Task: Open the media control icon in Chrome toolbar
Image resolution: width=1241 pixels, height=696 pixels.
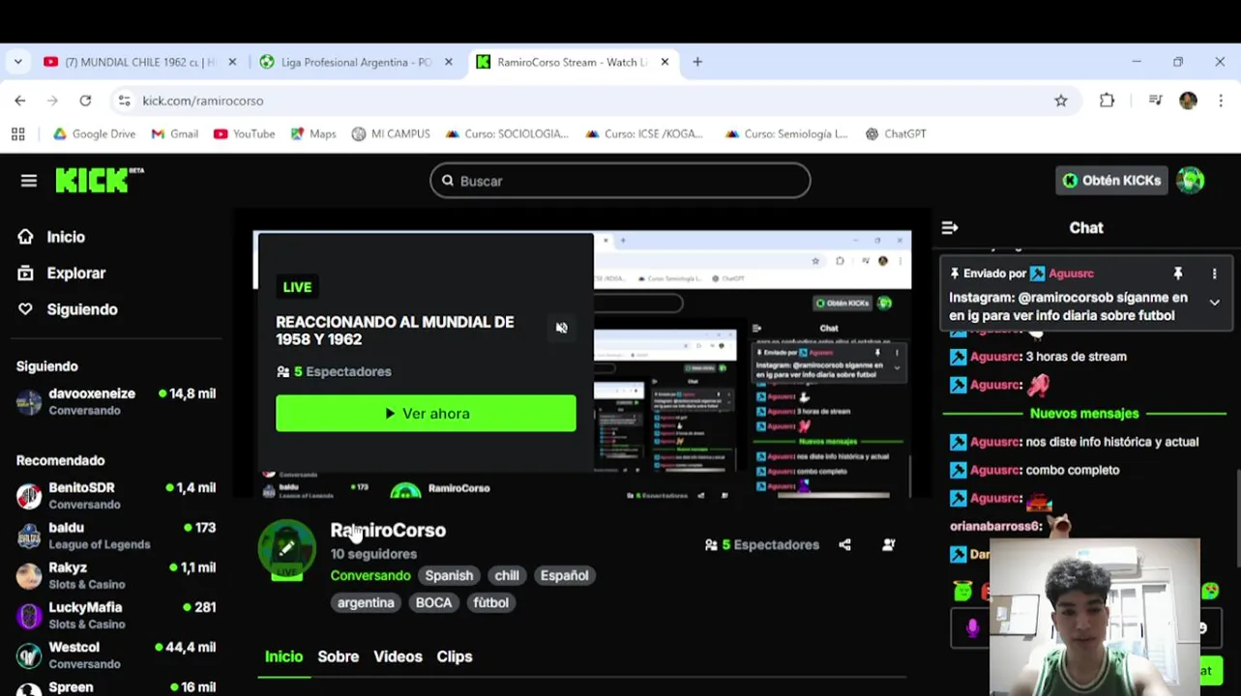Action: (x=1155, y=101)
